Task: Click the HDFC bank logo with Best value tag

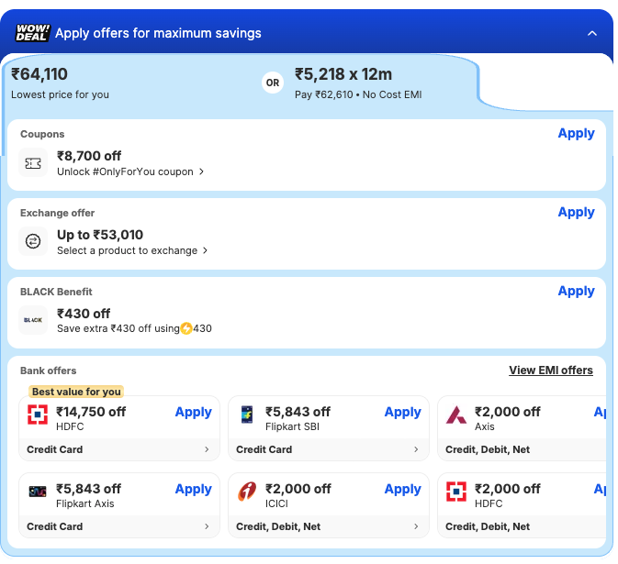Action: [38, 415]
